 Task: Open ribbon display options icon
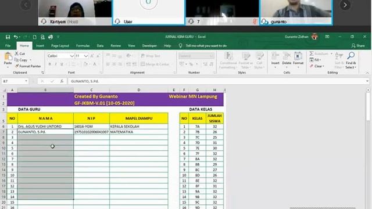327,37
